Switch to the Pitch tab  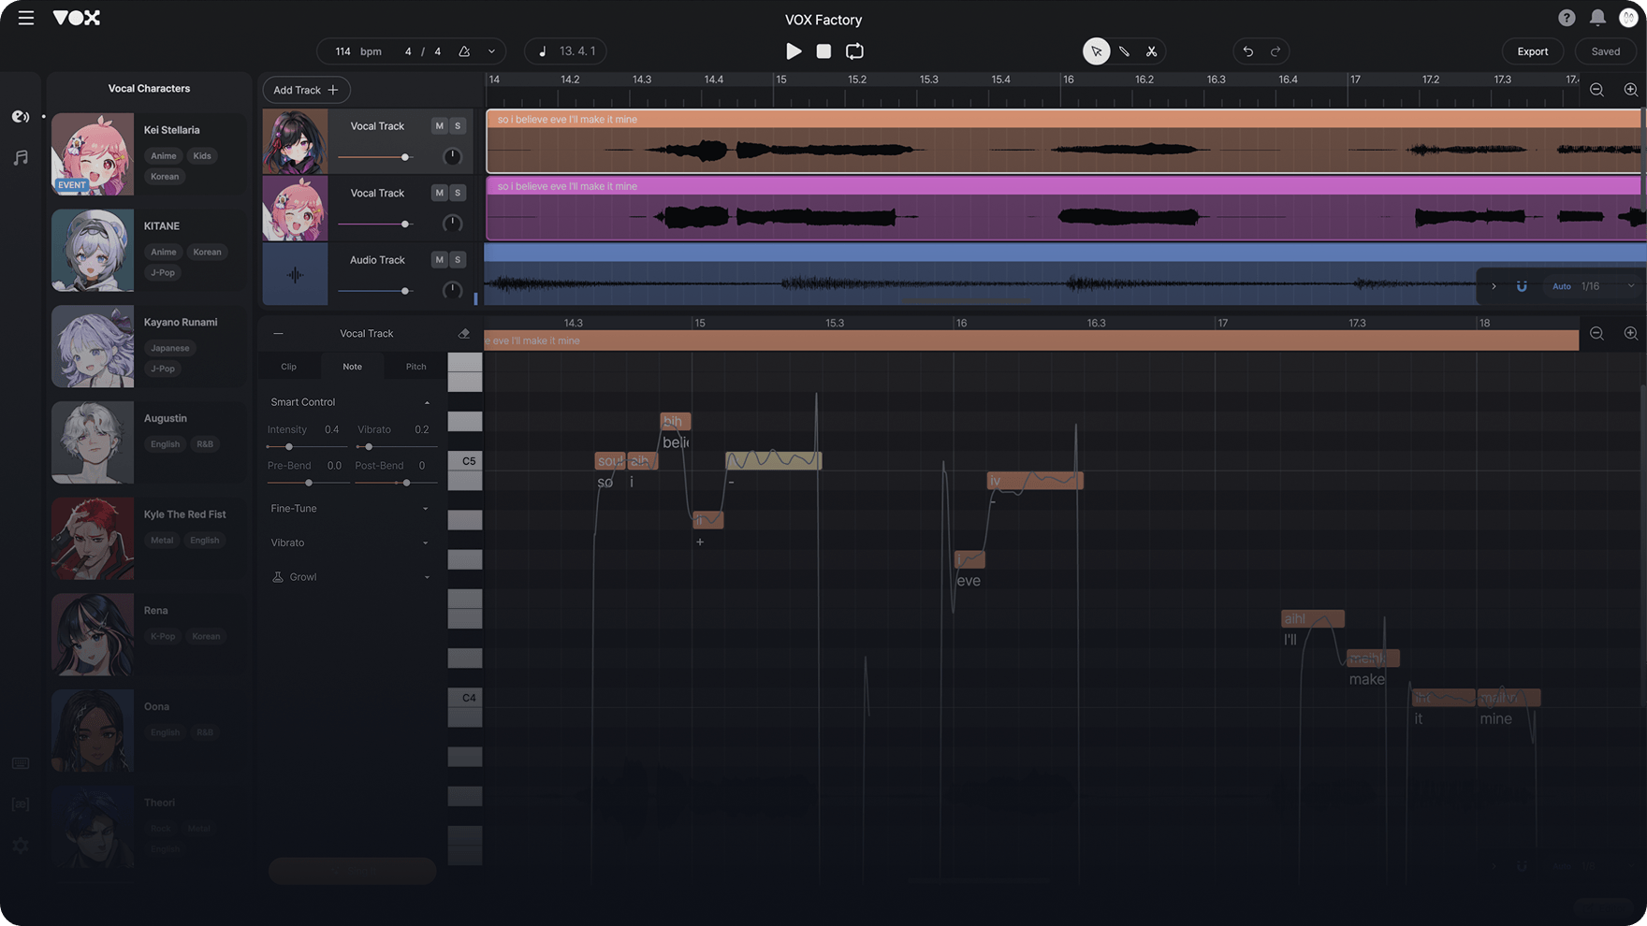point(415,367)
